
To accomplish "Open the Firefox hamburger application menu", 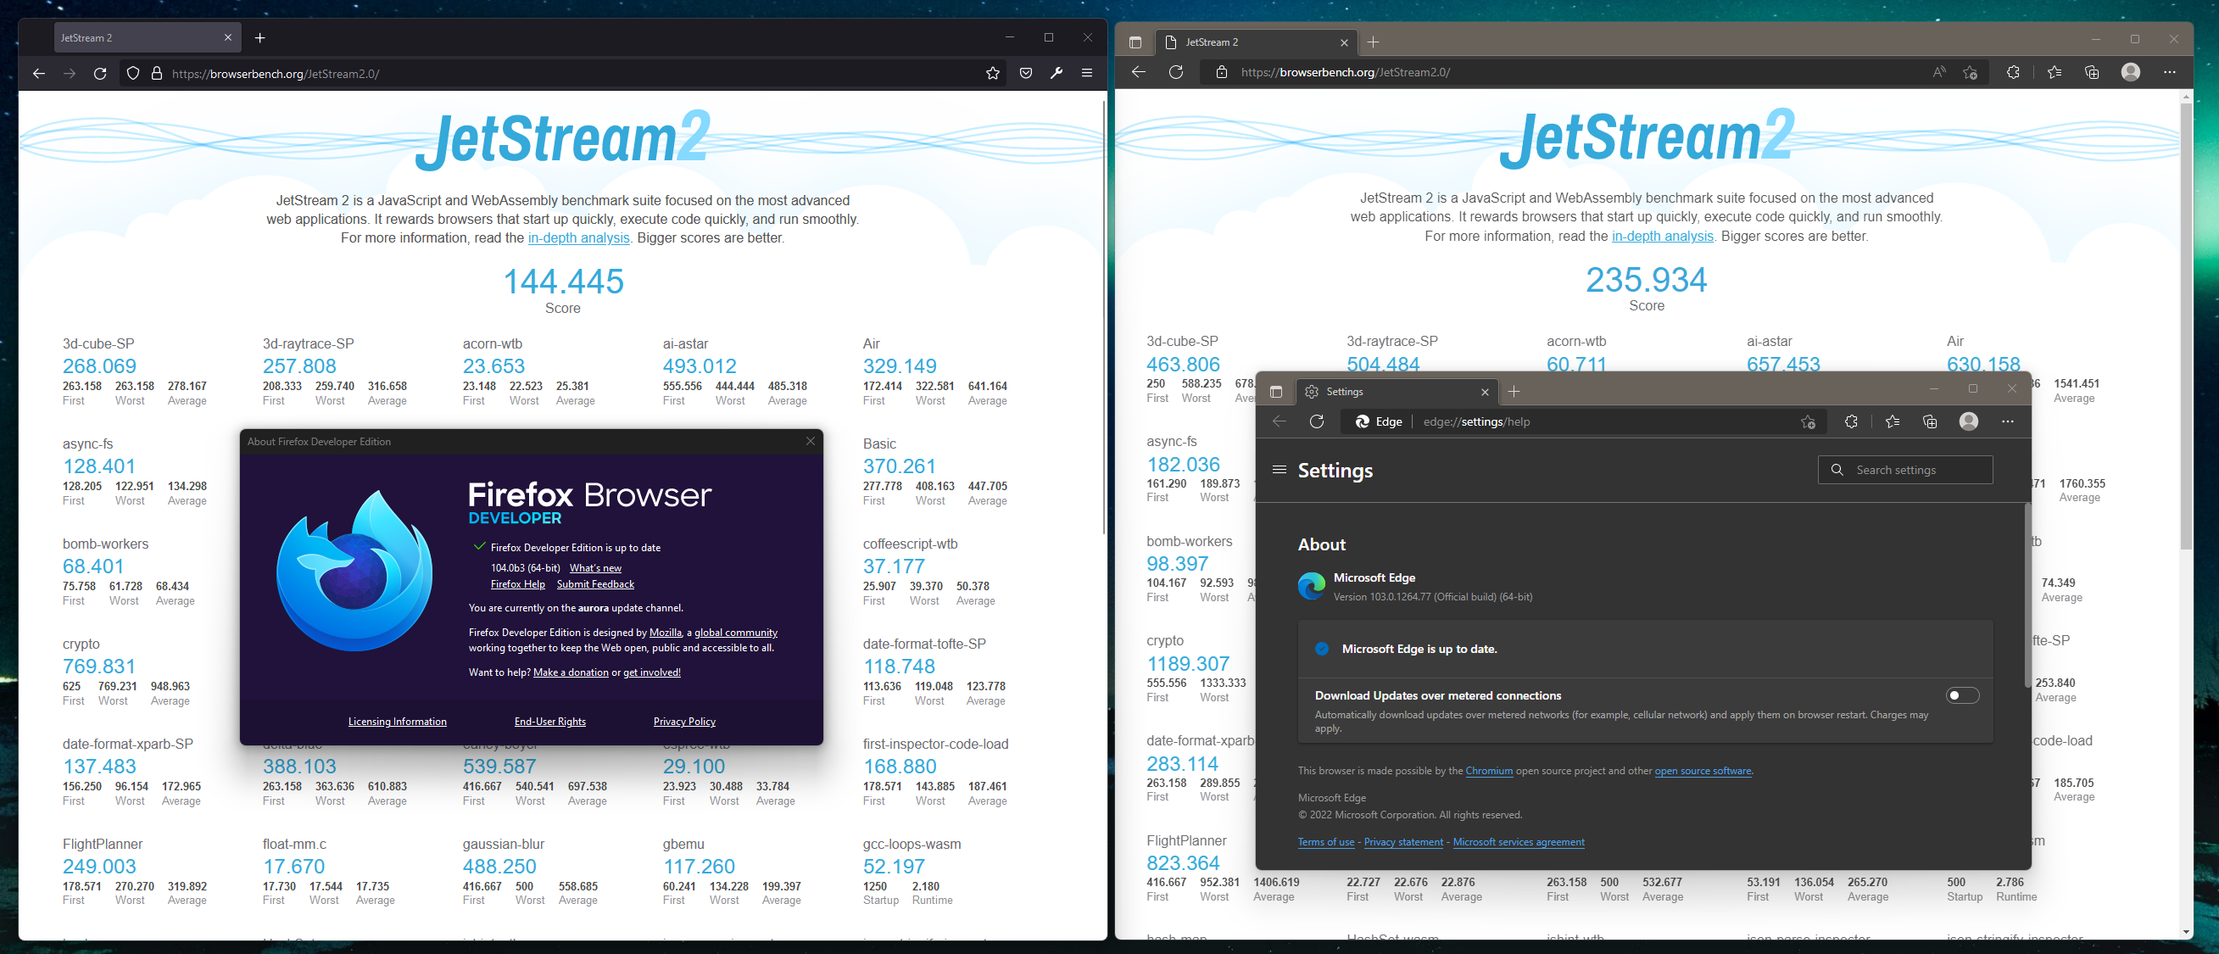I will [1087, 73].
